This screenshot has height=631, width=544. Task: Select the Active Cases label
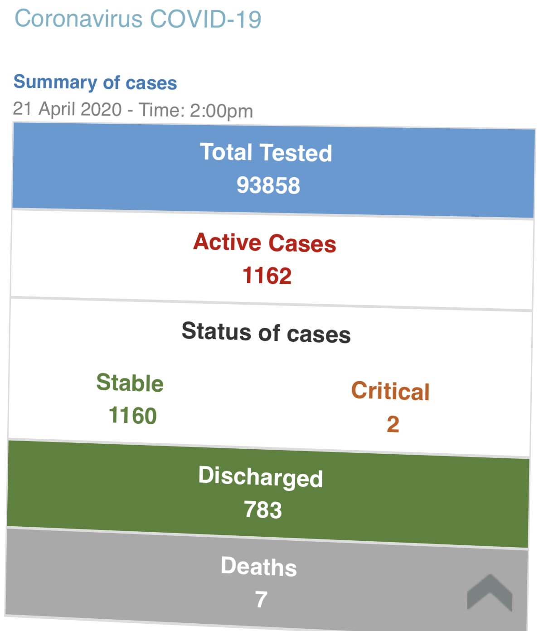[x=265, y=243]
